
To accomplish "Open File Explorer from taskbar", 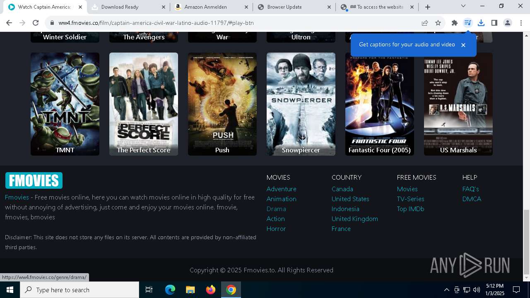I will tap(190, 290).
